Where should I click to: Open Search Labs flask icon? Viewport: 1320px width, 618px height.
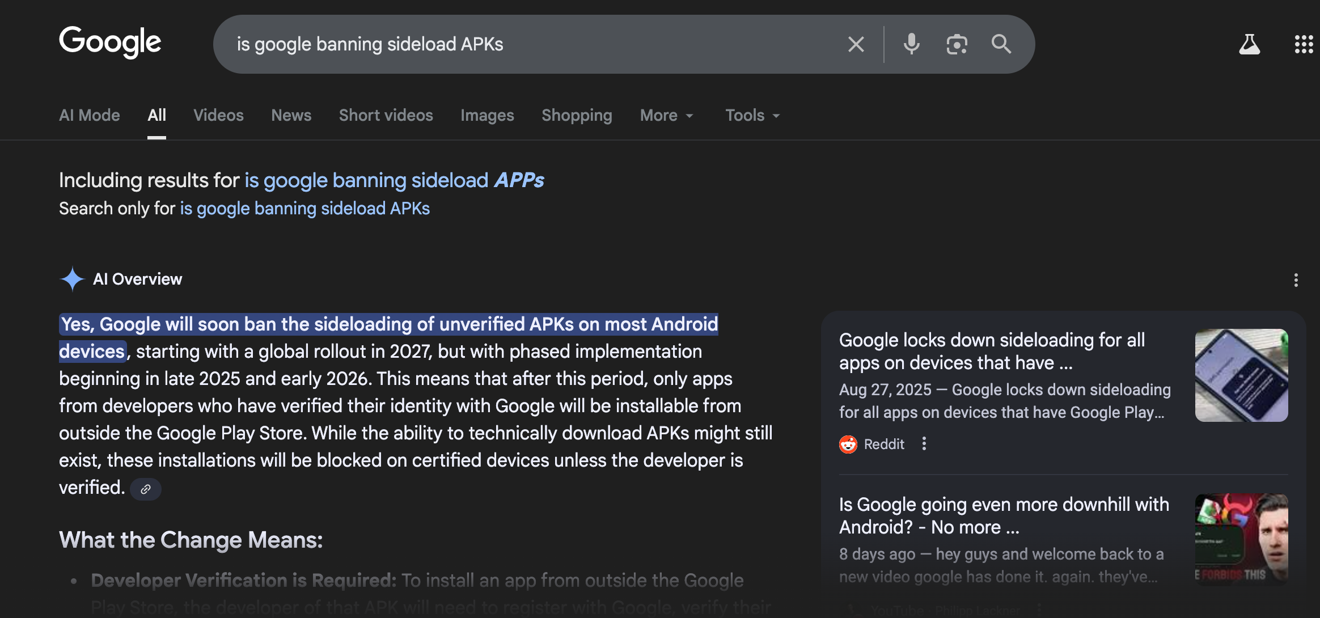1249,44
